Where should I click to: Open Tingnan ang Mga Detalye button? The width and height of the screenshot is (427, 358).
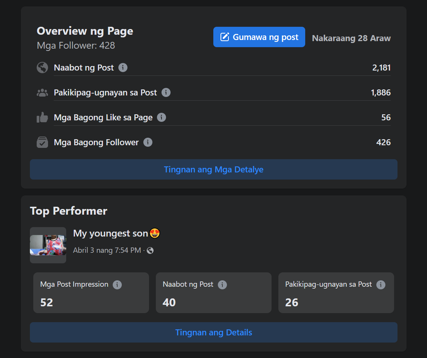tap(214, 169)
